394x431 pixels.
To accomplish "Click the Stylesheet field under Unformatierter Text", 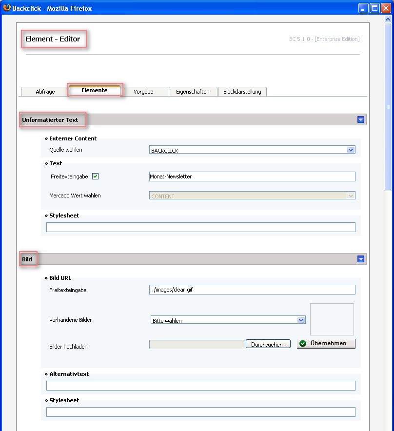I will click(x=201, y=227).
